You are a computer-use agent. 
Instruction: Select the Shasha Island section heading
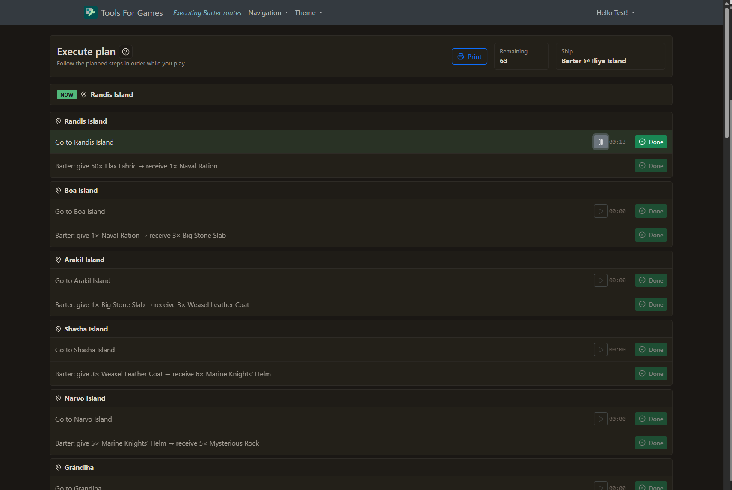point(86,329)
